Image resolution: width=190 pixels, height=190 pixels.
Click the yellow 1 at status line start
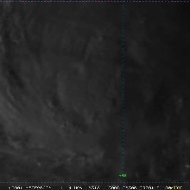[9, 188]
